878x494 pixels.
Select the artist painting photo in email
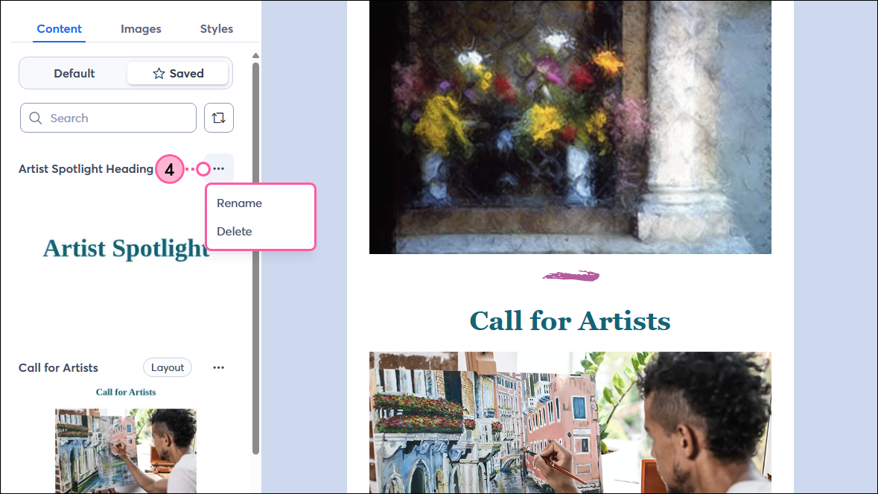(570, 422)
